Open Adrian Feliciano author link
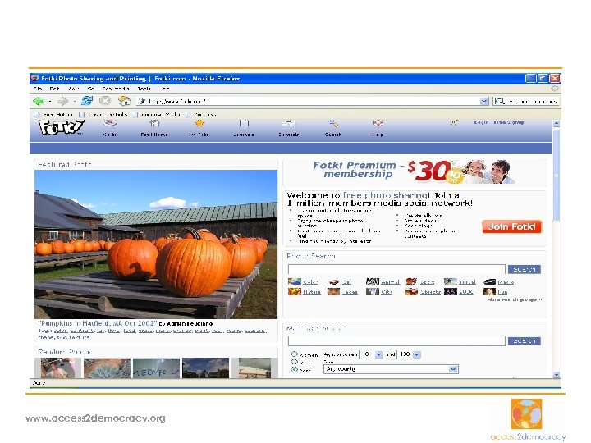 point(190,323)
